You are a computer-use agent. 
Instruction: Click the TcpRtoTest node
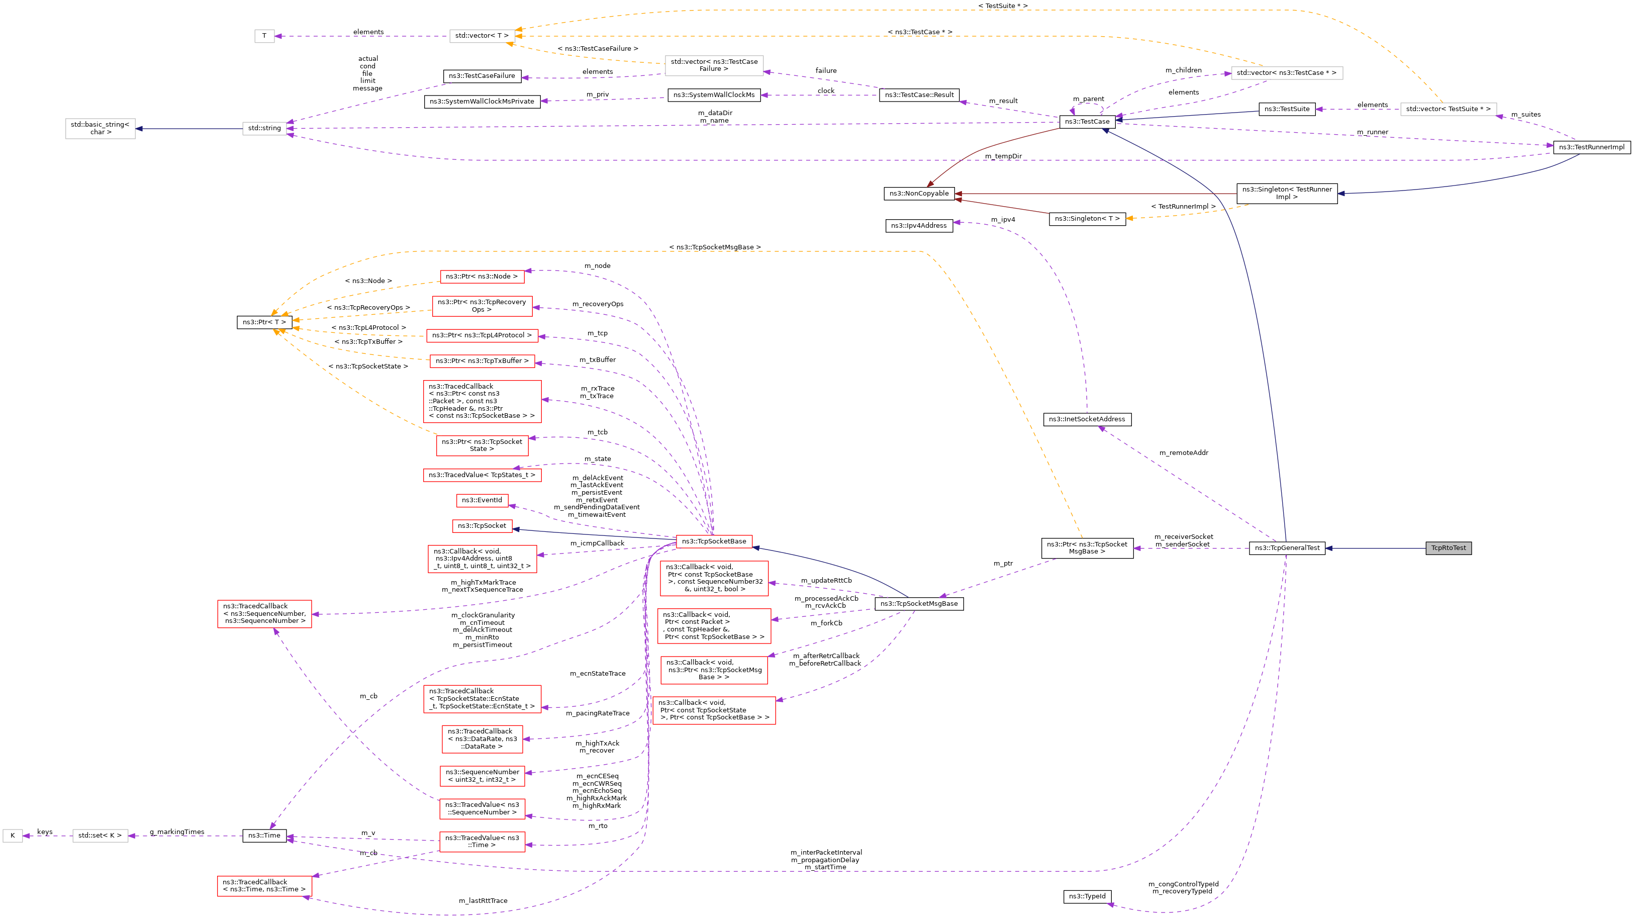click(x=1448, y=548)
